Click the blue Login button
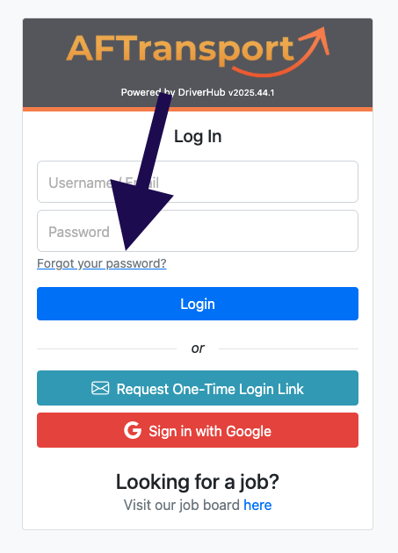Image resolution: width=398 pixels, height=553 pixels. click(198, 304)
